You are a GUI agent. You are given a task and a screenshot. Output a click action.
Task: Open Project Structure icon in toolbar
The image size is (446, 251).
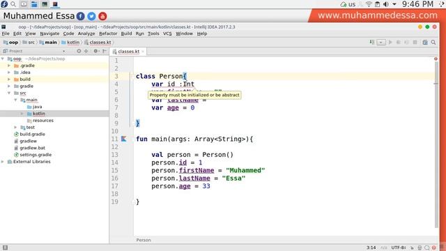(x=425, y=42)
